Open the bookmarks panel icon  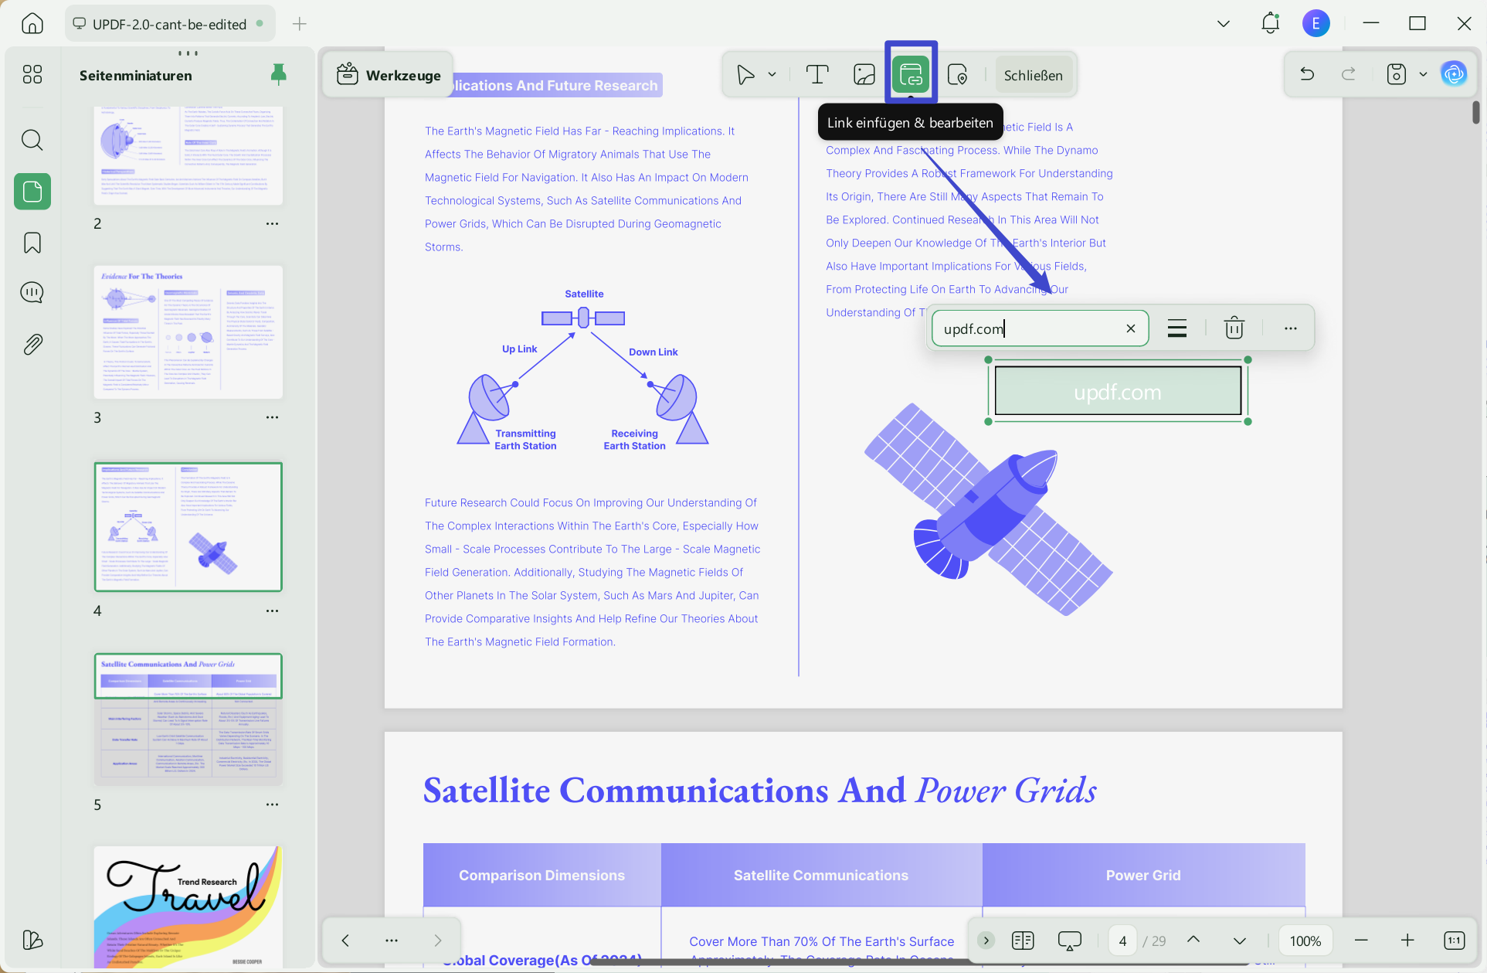tap(32, 243)
